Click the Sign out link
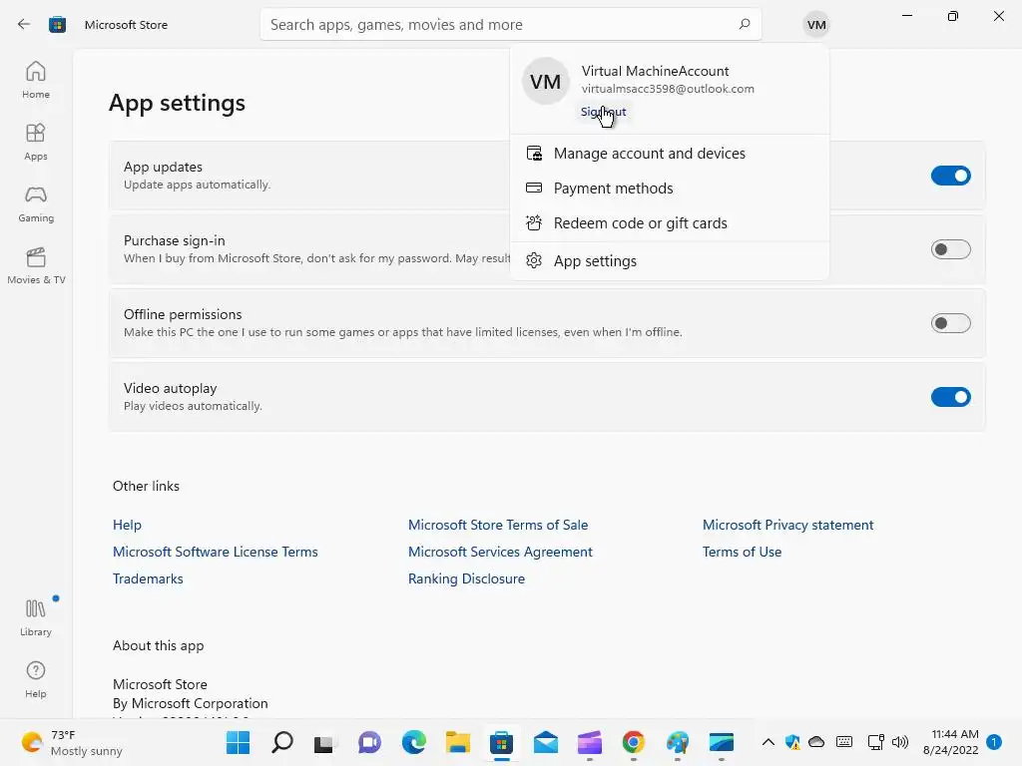Screen dimensions: 1022x766 tap(604, 112)
